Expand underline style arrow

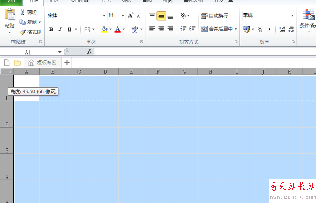click(76, 30)
